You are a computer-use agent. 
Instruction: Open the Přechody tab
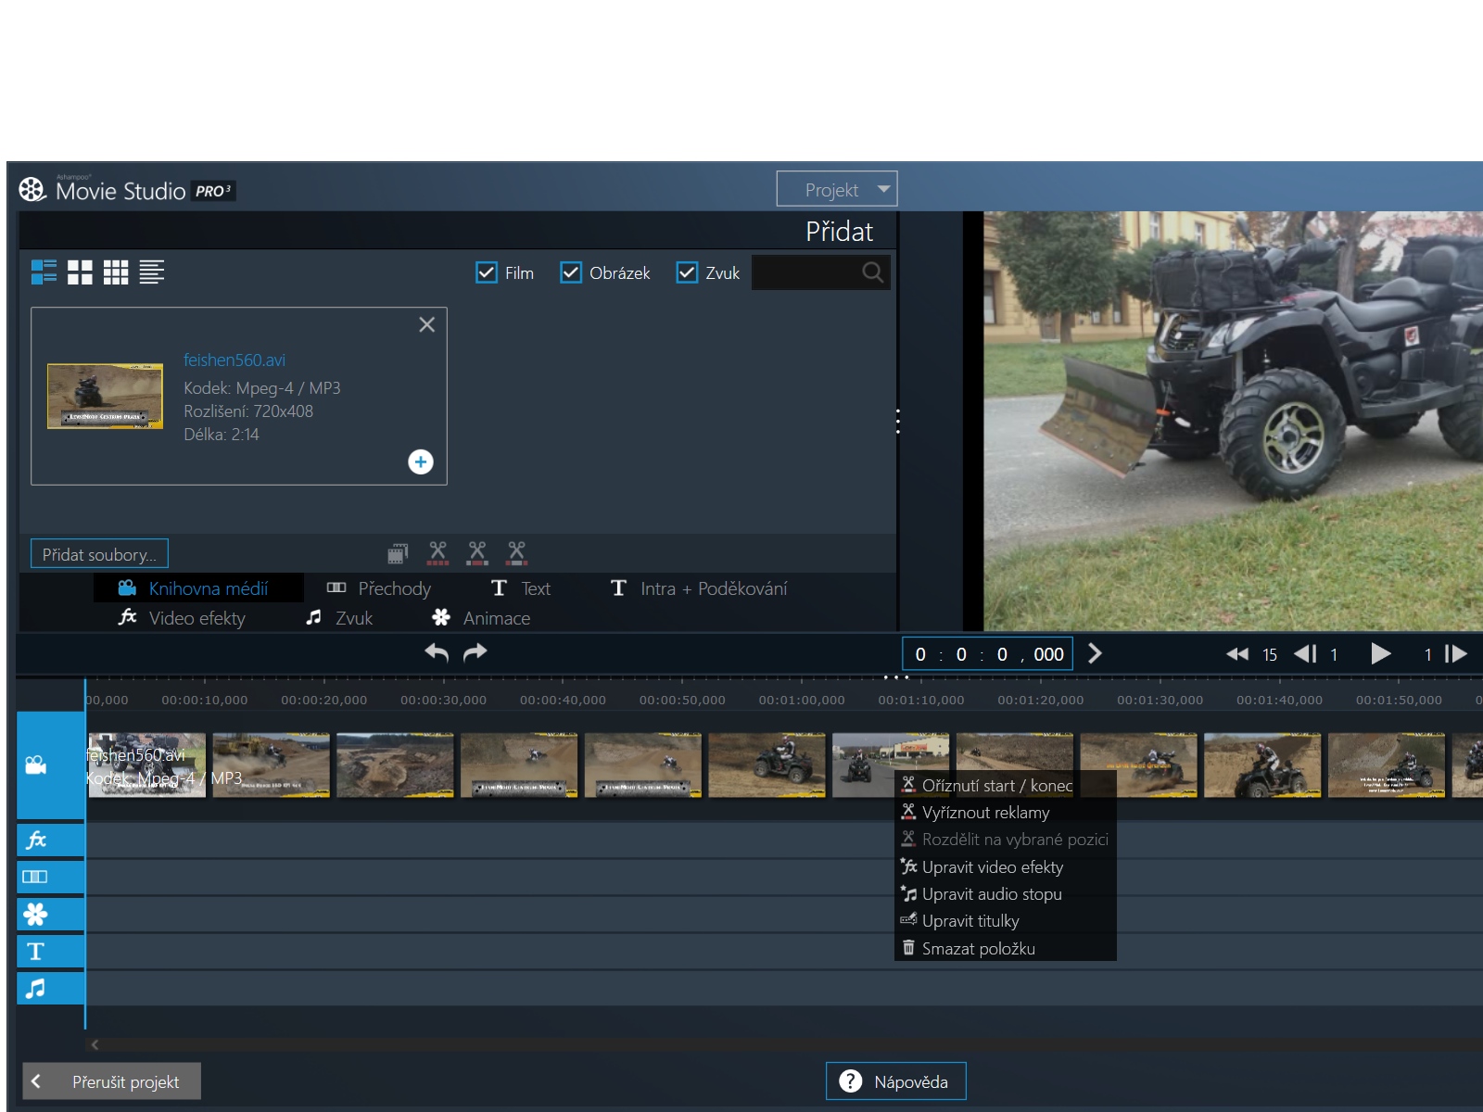[x=379, y=588]
